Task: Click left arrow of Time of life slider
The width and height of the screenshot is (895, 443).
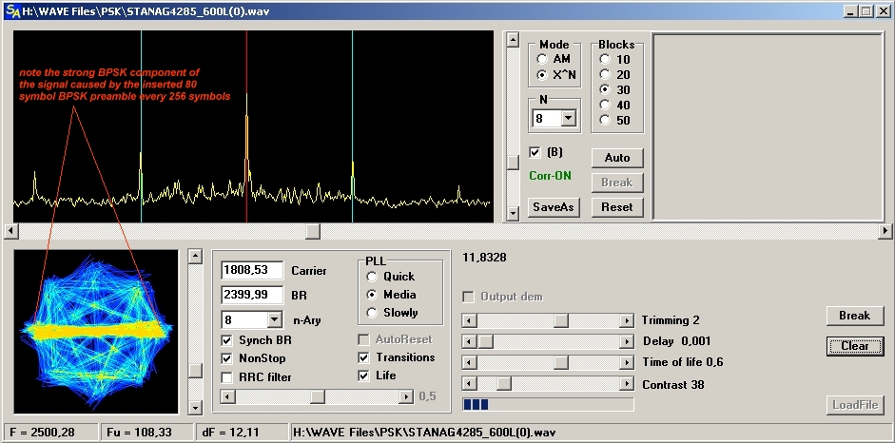Action: [468, 362]
